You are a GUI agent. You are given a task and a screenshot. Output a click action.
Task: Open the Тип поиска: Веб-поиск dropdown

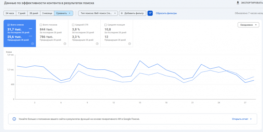pos(98,13)
